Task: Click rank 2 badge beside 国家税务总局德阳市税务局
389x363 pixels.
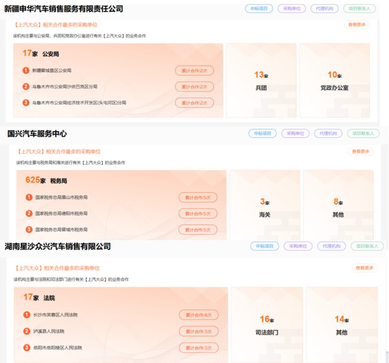Action: (29, 213)
